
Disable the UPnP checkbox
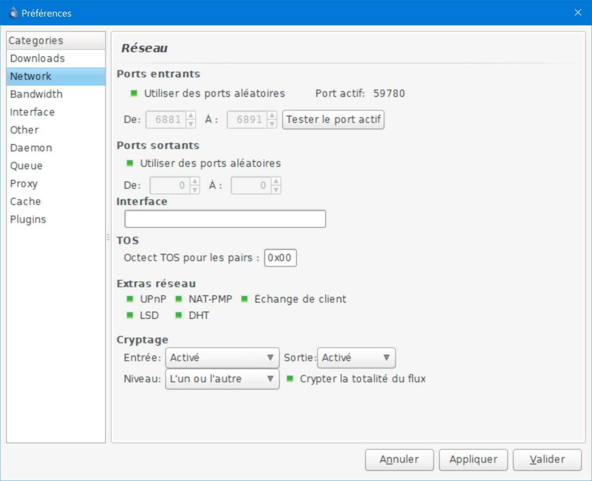point(130,299)
